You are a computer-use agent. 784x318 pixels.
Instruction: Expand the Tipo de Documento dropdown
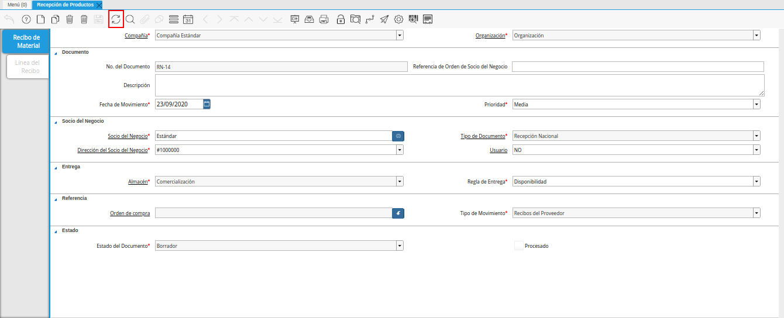click(757, 136)
